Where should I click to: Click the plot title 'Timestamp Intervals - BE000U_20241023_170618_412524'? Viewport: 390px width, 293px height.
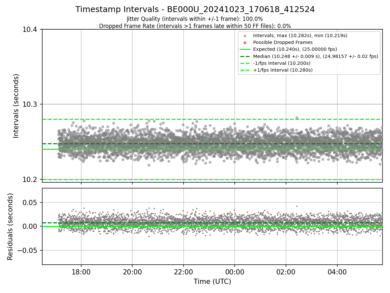pyautogui.click(x=195, y=9)
